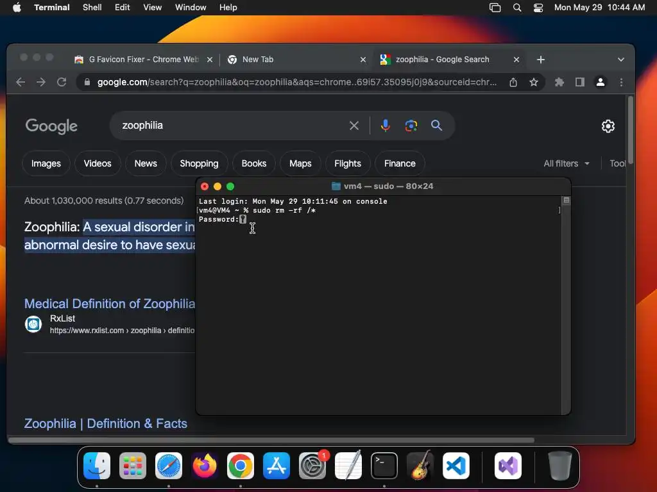Image resolution: width=657 pixels, height=492 pixels.
Task: Search by image with Google Lens
Action: coord(411,126)
